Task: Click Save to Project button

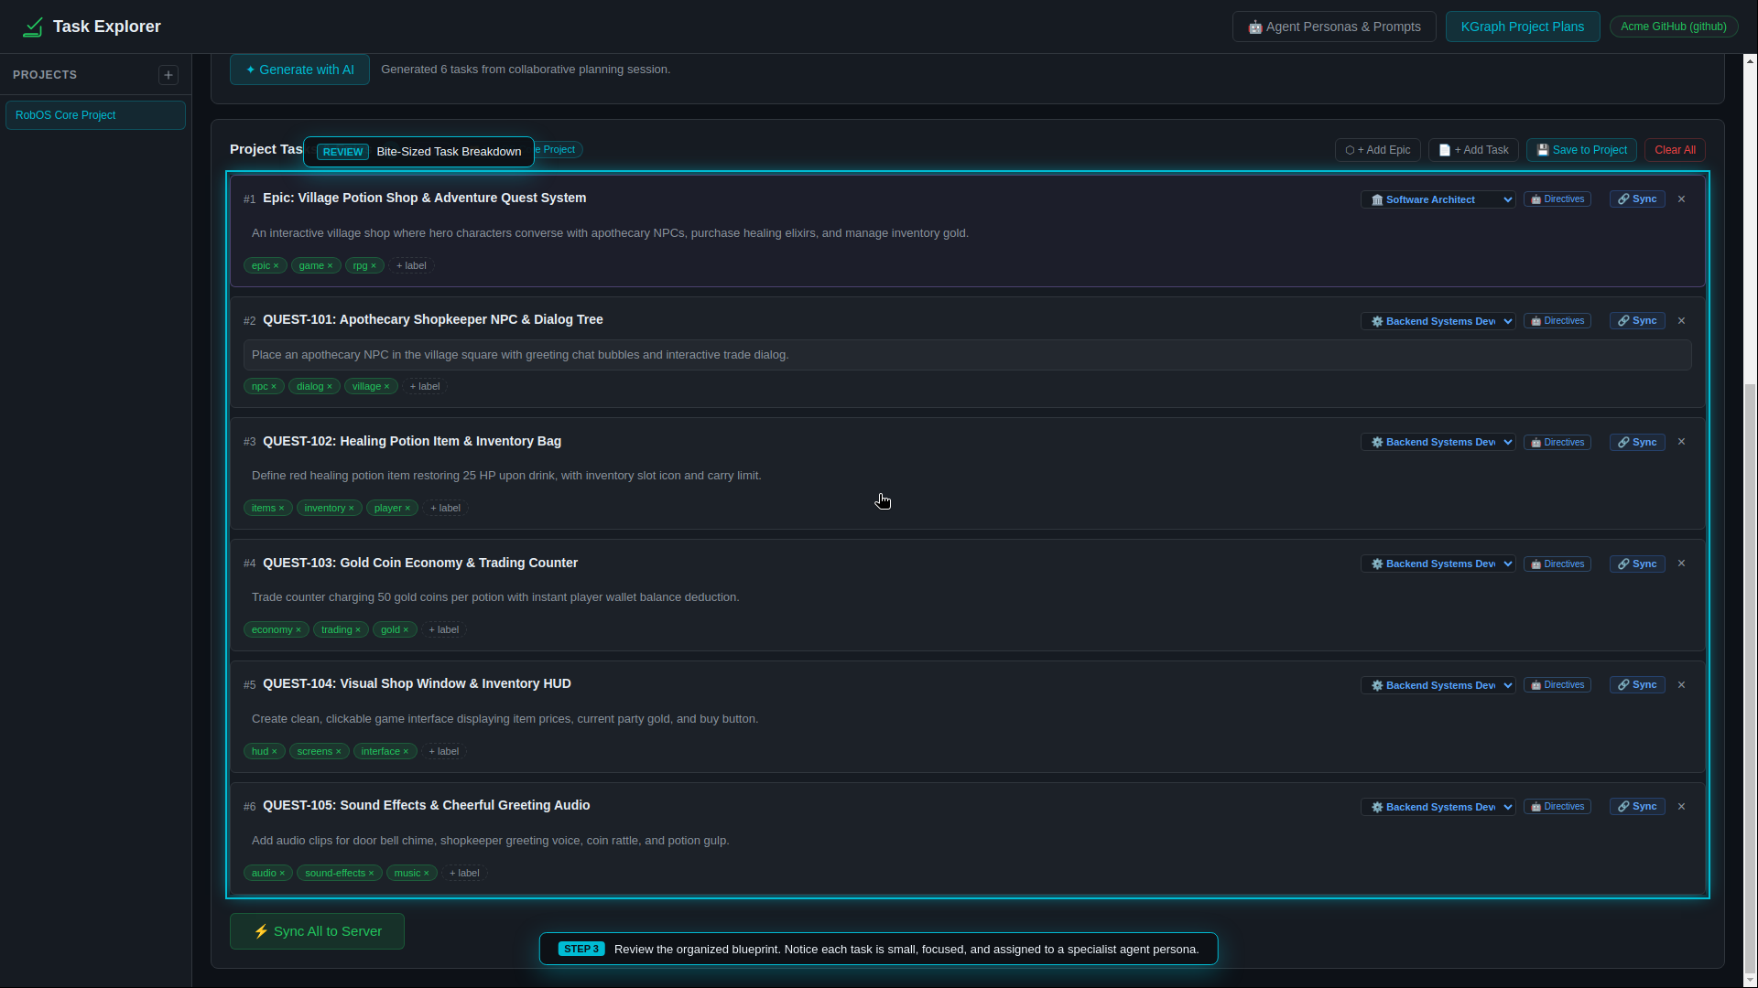Action: (1581, 150)
